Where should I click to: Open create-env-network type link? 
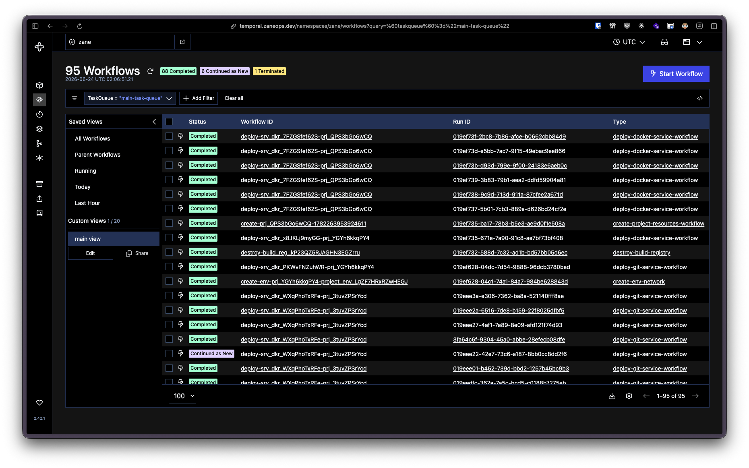coord(639,282)
